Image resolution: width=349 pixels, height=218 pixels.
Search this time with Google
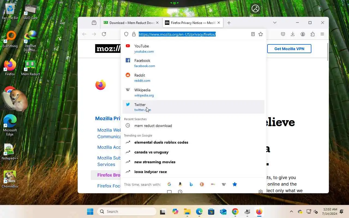click(169, 184)
